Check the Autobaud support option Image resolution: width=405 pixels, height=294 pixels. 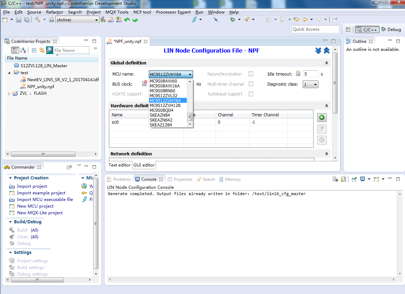tap(250, 94)
